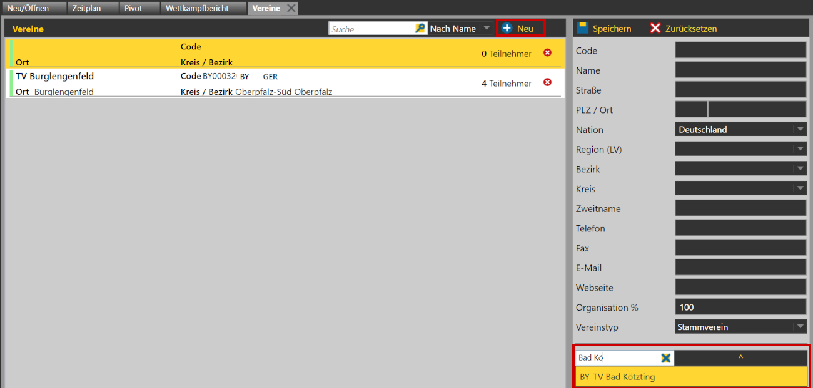The width and height of the screenshot is (813, 388).
Task: Click the Vereine panel header title
Action: 28,29
